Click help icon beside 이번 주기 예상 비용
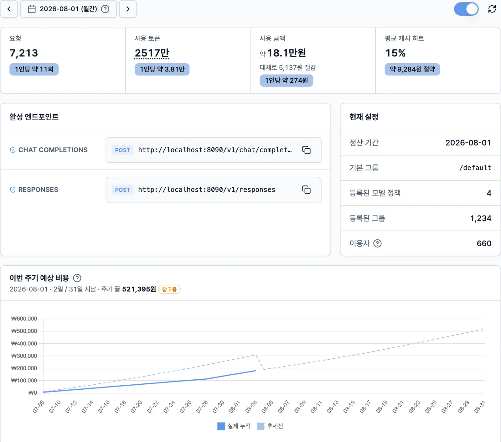Viewport: 501px width, 442px height. click(x=77, y=278)
